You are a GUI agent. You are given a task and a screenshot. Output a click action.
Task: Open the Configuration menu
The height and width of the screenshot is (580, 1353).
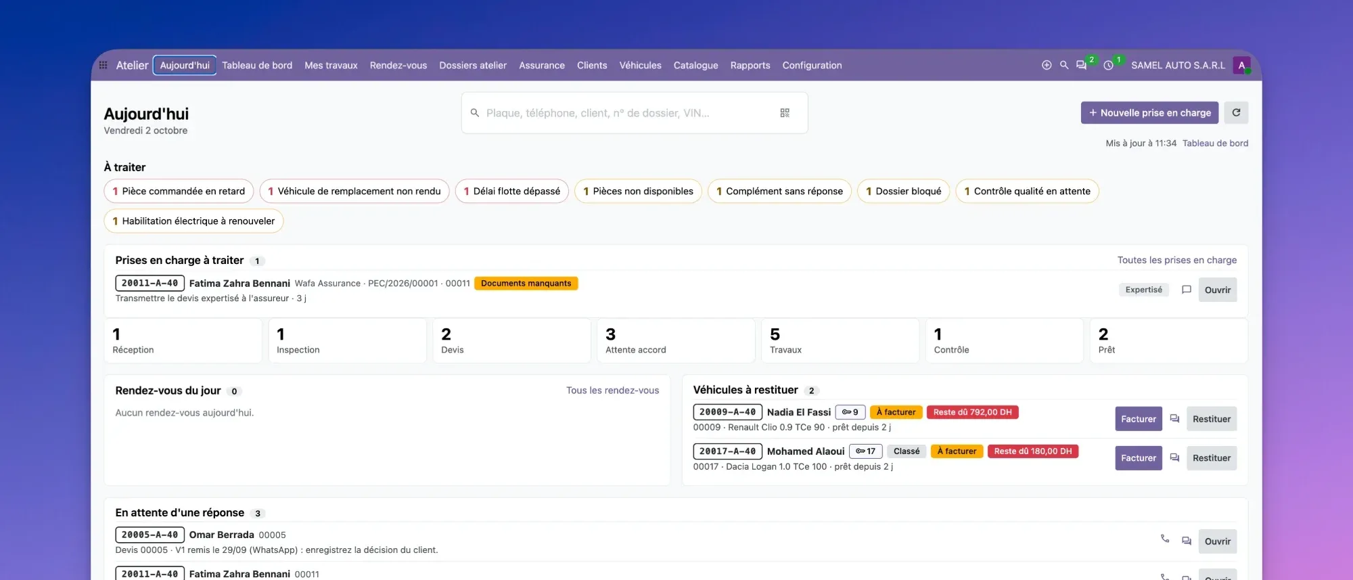pyautogui.click(x=812, y=66)
